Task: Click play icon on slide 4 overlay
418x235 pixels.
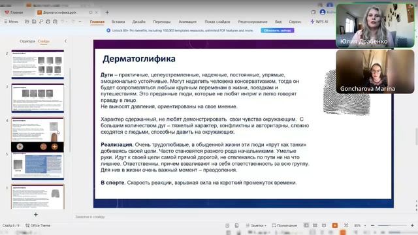Action: pos(20,146)
